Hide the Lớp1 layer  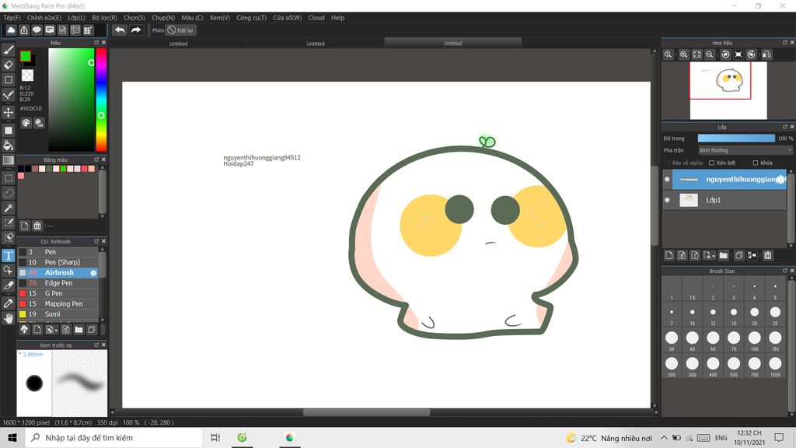pyautogui.click(x=667, y=200)
